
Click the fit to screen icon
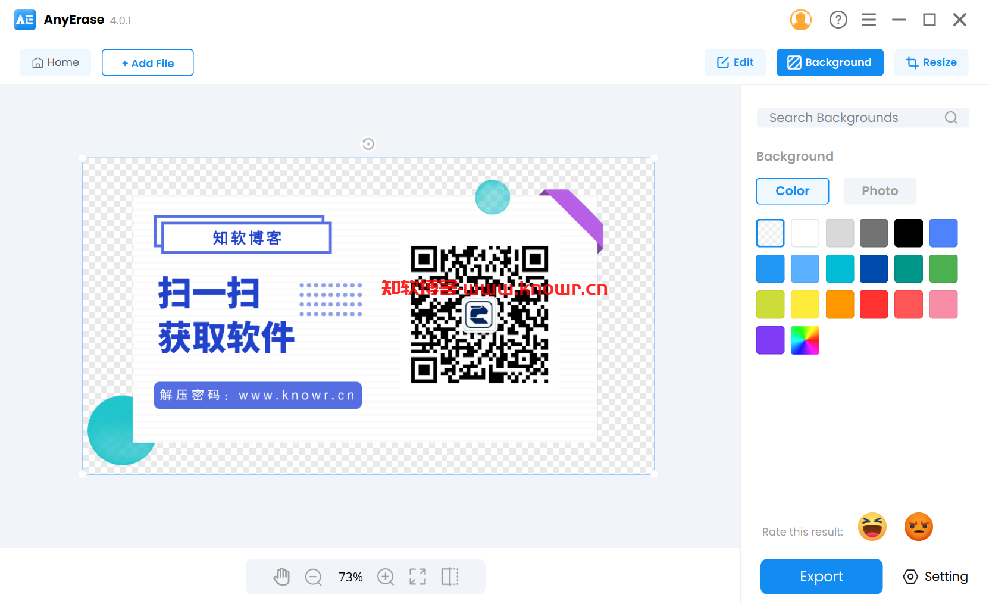(x=418, y=577)
